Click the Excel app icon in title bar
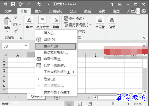This screenshot has height=106, width=149. pyautogui.click(x=5, y=4)
